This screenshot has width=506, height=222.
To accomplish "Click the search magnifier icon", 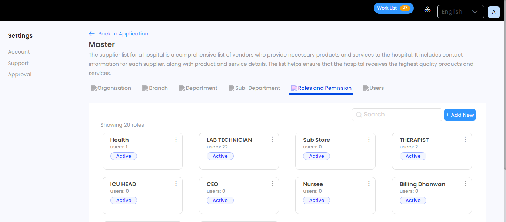I will click(x=359, y=115).
